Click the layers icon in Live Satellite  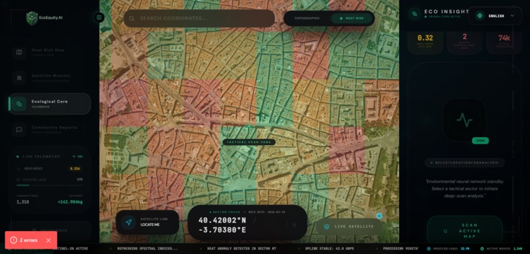tap(327, 226)
